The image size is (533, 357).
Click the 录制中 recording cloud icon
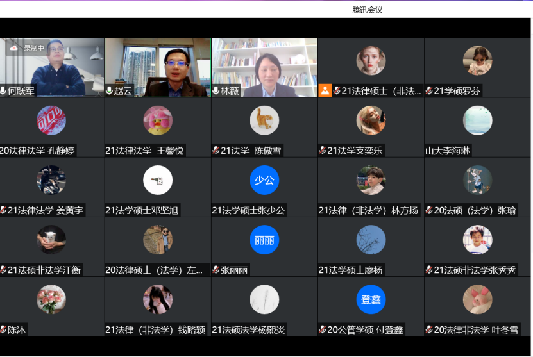[14, 47]
